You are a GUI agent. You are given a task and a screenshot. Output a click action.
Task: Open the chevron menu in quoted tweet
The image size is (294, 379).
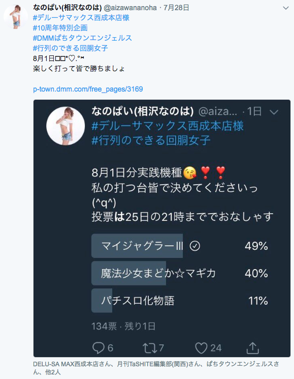tap(274, 112)
